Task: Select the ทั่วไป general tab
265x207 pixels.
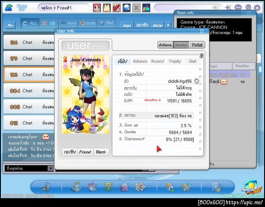Action: [x=122, y=61]
